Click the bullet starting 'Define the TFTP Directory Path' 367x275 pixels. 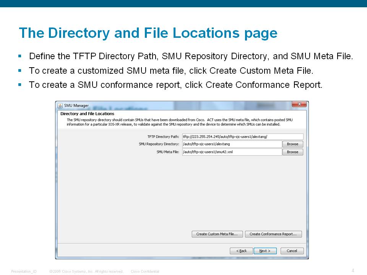click(x=191, y=57)
